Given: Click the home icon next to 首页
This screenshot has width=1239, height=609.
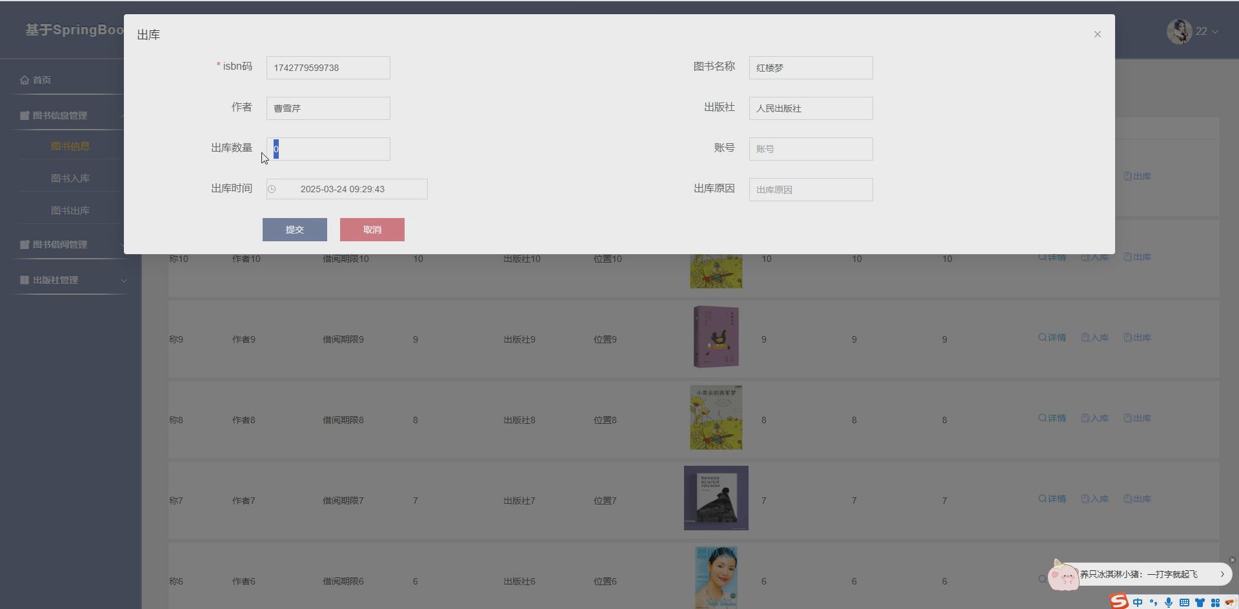Looking at the screenshot, I should (24, 79).
